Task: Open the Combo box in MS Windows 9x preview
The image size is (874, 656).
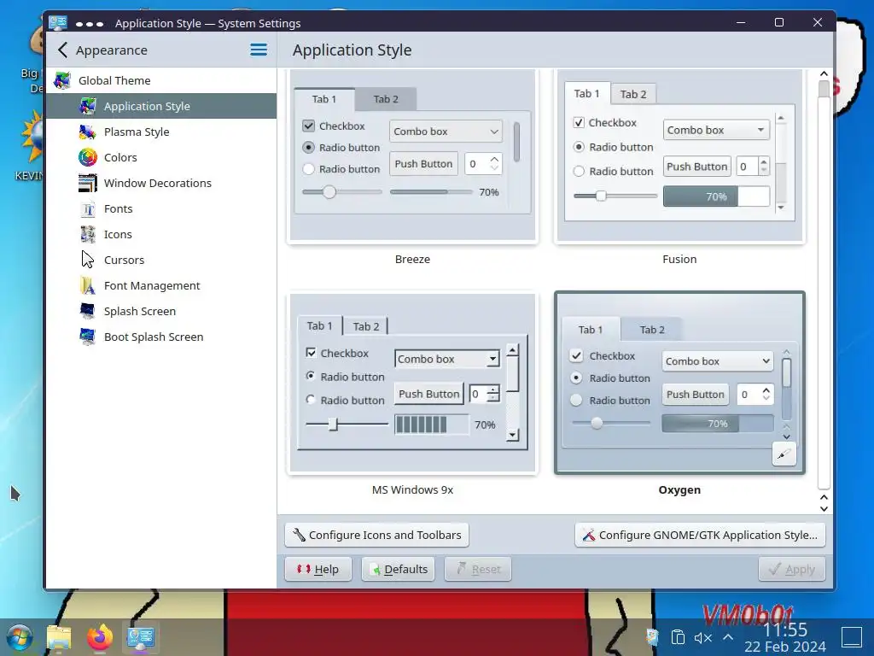Action: 447,359
